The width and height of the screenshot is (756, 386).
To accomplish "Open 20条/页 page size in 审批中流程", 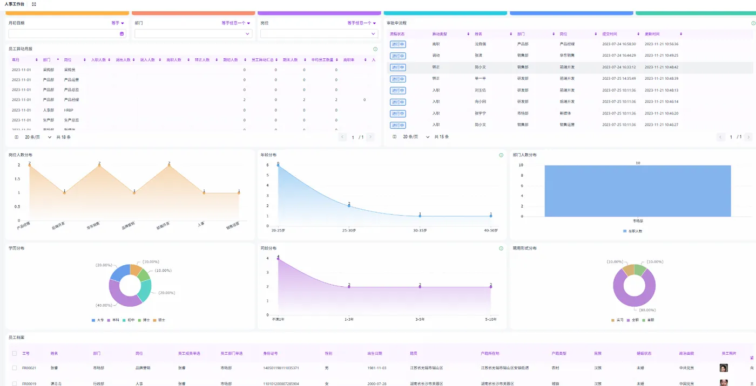I will pos(416,137).
